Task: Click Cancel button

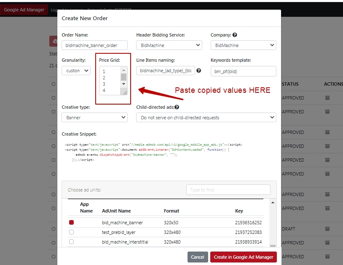Action: (198, 257)
